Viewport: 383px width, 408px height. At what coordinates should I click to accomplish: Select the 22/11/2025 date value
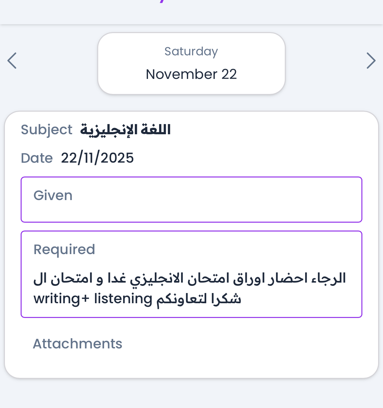97,158
